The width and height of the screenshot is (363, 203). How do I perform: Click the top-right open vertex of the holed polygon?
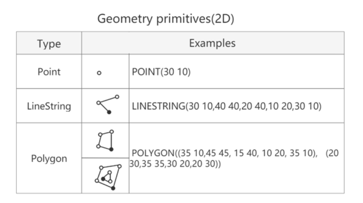tap(120, 166)
